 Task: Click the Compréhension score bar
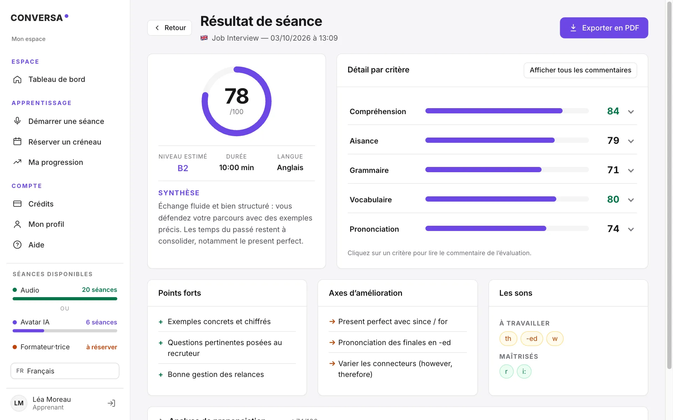click(x=507, y=111)
